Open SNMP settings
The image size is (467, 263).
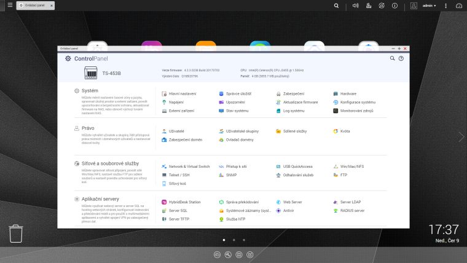[x=228, y=175]
